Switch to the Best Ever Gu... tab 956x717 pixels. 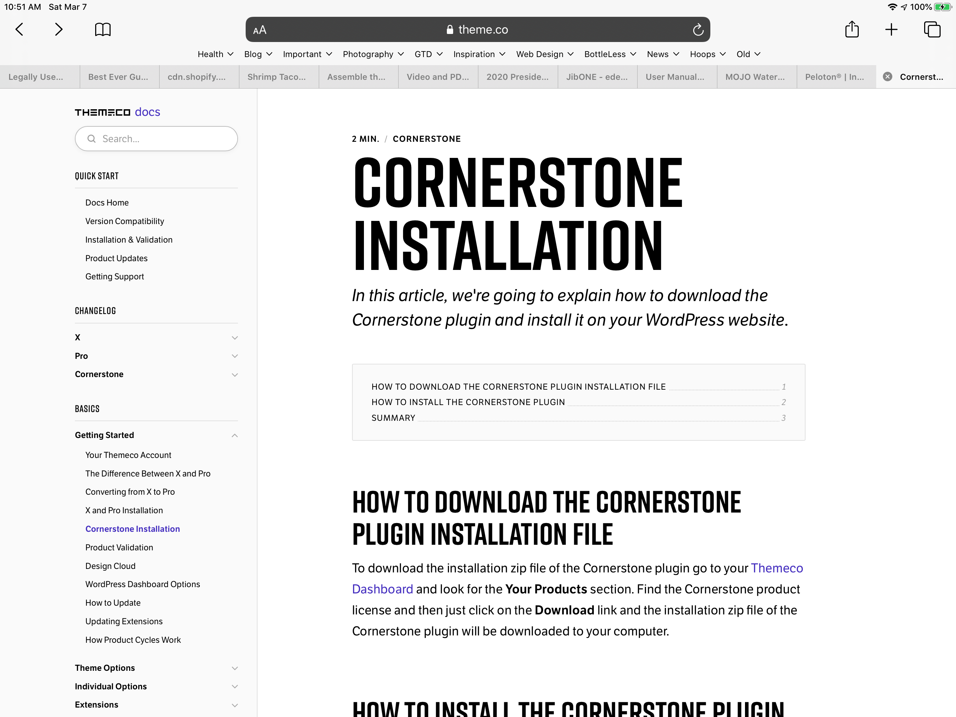click(x=119, y=77)
